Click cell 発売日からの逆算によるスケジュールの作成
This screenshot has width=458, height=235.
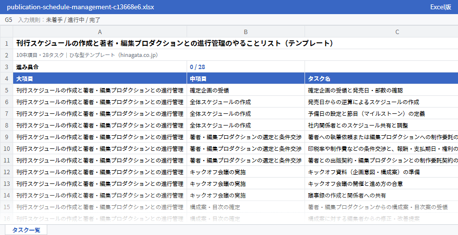[381, 102]
